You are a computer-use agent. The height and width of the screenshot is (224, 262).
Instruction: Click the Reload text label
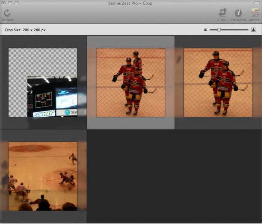click(7, 20)
